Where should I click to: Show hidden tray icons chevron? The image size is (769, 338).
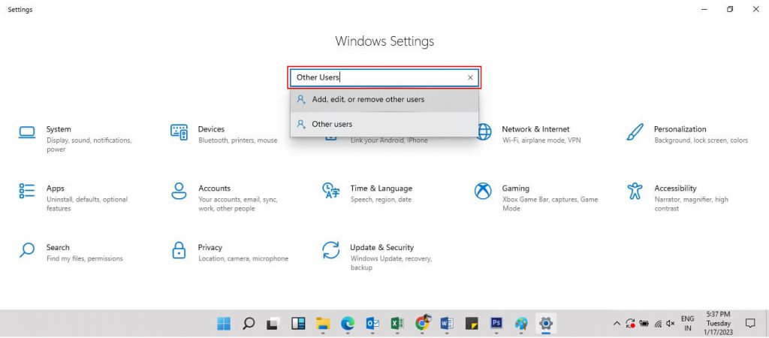click(x=617, y=323)
